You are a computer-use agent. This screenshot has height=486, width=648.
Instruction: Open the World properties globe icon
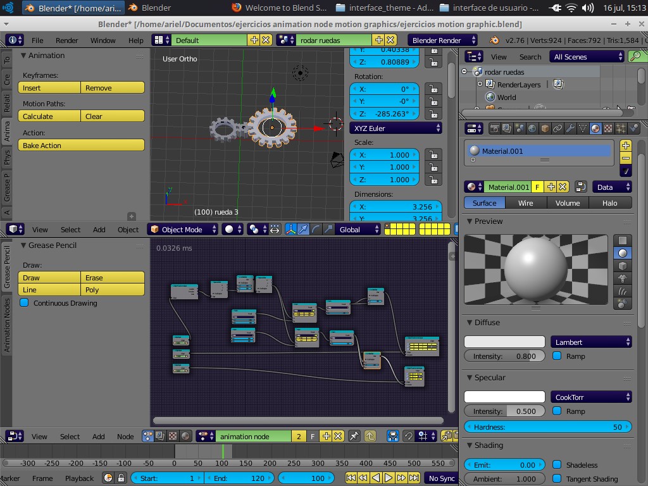click(532, 128)
